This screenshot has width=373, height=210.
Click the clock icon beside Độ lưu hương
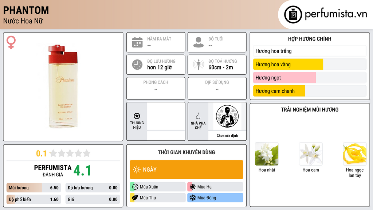[x=137, y=65]
